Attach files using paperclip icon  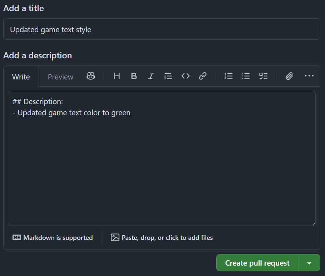pyautogui.click(x=289, y=76)
